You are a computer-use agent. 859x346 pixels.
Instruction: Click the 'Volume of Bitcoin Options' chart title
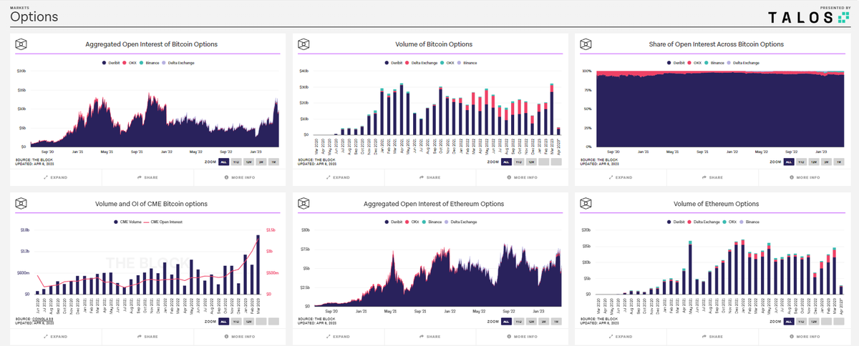[x=434, y=44]
